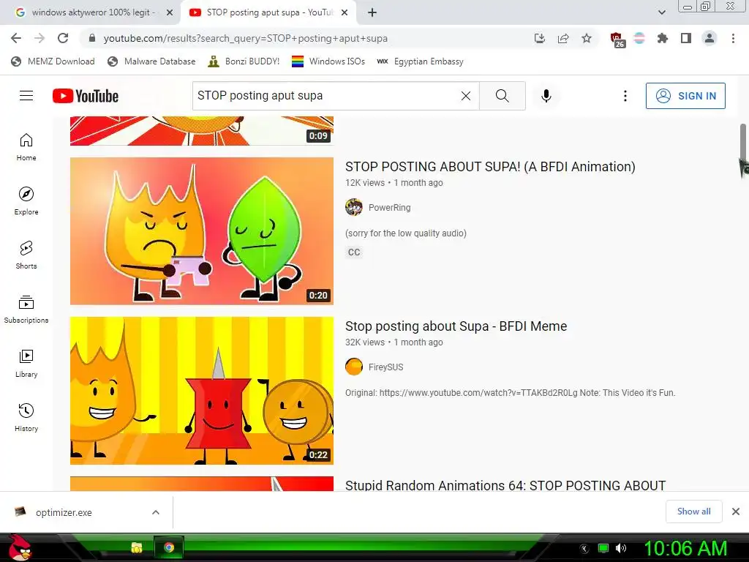Viewport: 749px width, 562px height.
Task: Open the FireySUS channel name
Action: tap(386, 367)
